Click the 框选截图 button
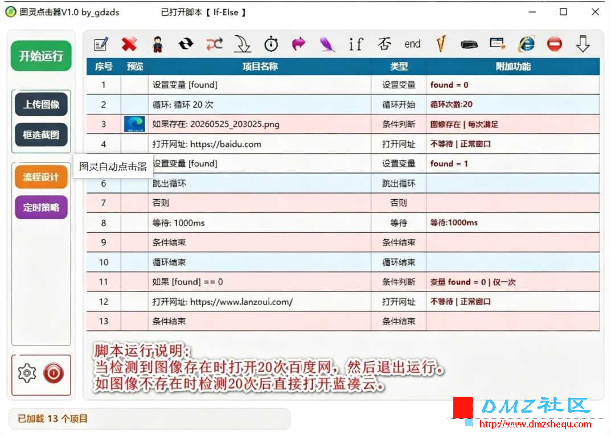Screen dimensions: 611x436 tap(41, 135)
